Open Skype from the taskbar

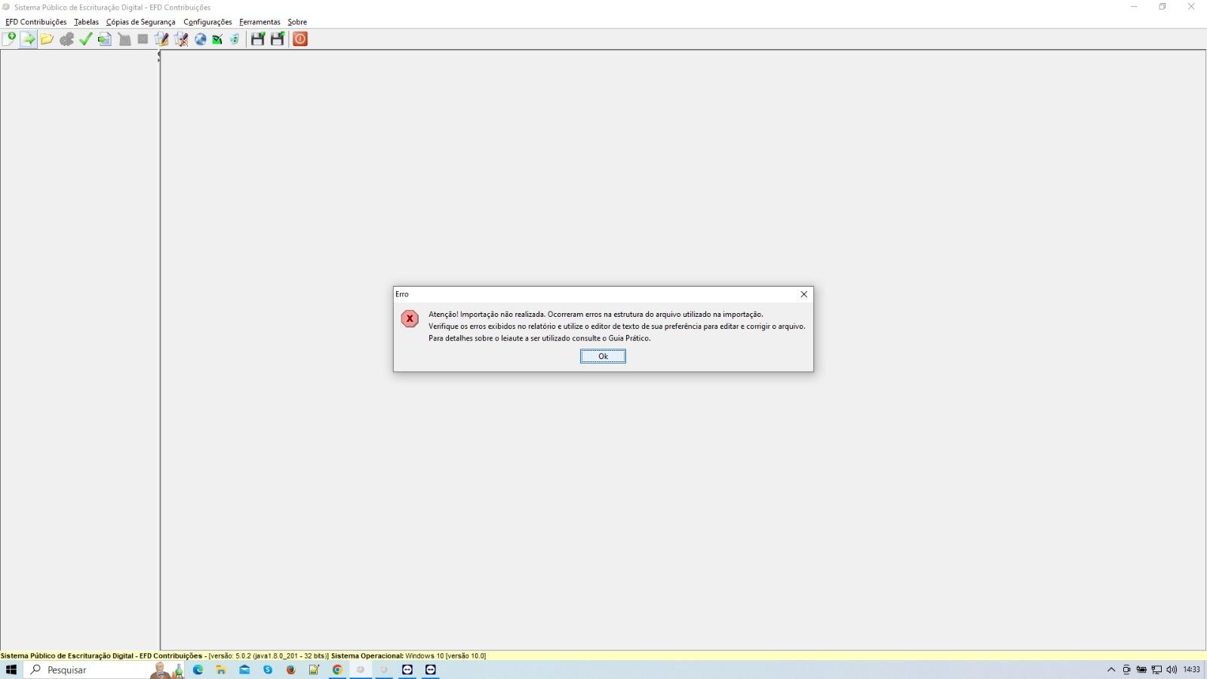(268, 670)
